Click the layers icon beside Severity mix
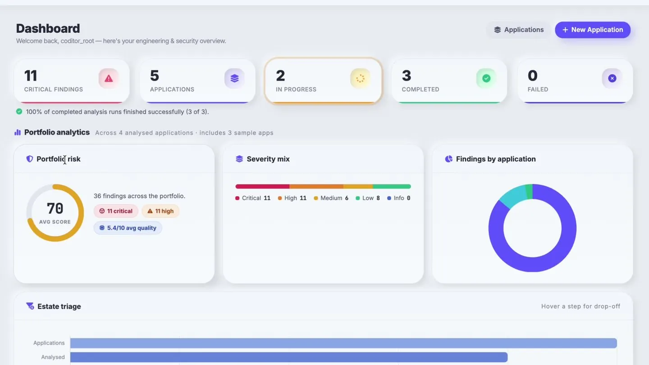This screenshot has width=649, height=365. point(239,159)
